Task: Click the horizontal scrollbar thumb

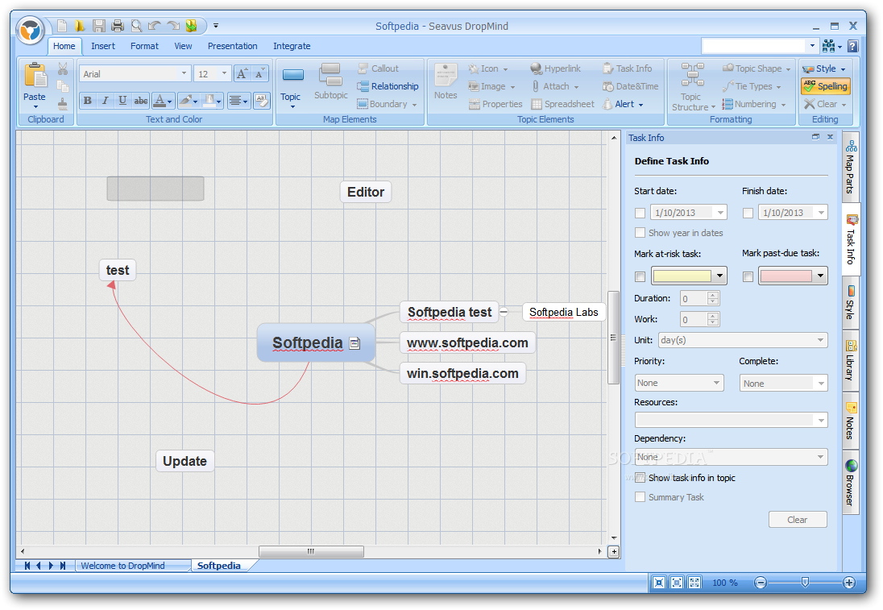Action: point(311,551)
